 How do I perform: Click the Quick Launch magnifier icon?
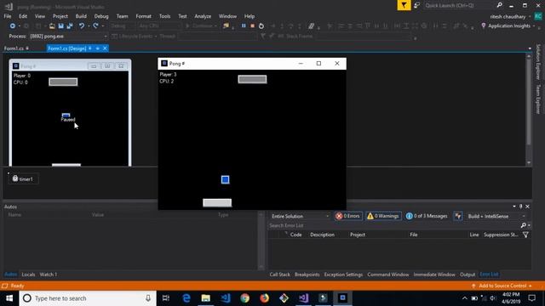(x=500, y=5)
